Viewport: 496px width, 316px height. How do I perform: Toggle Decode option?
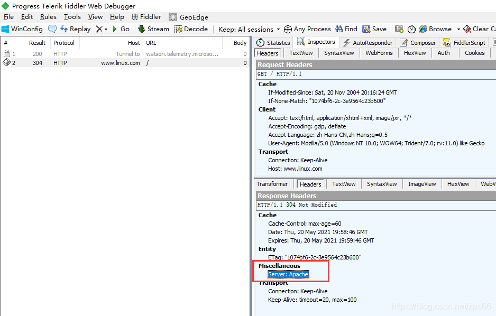tap(191, 29)
